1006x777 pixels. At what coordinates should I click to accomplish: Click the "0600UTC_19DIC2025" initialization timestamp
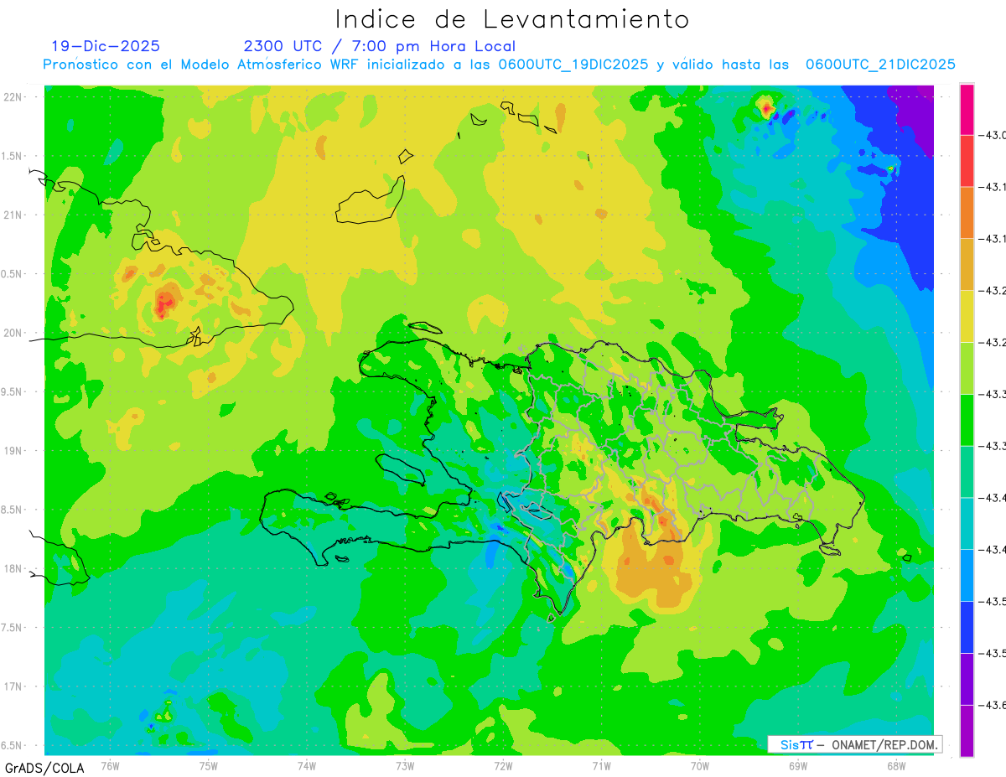[x=573, y=65]
